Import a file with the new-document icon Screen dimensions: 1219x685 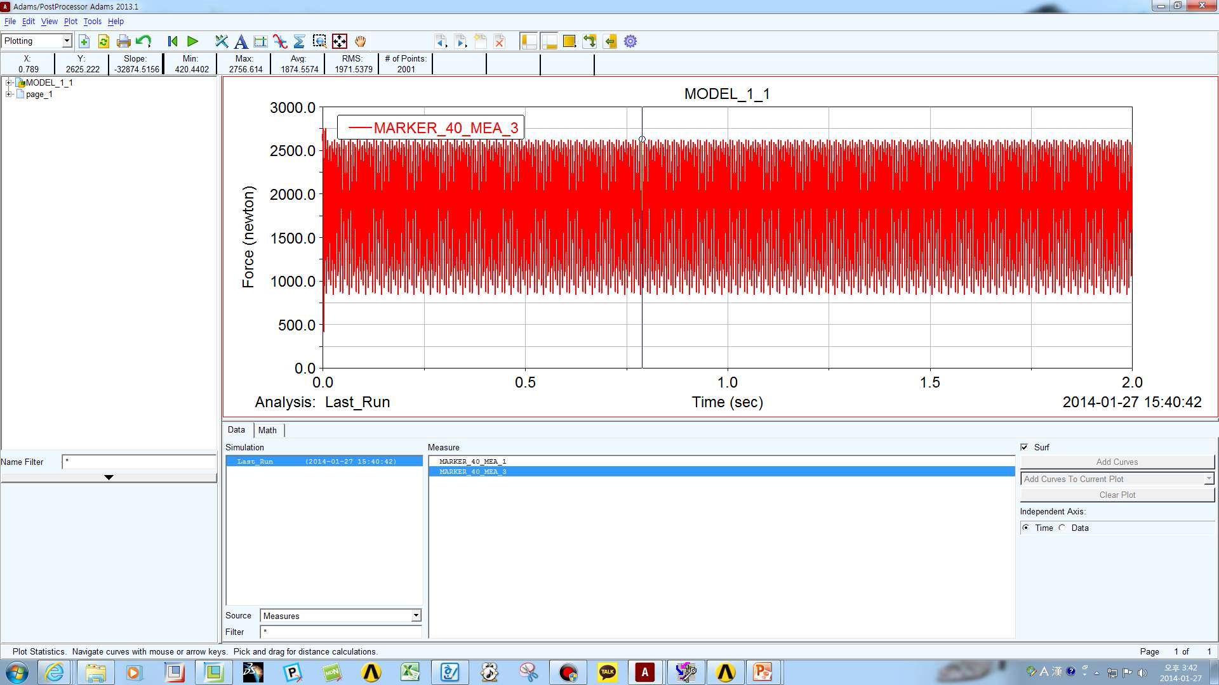point(84,42)
